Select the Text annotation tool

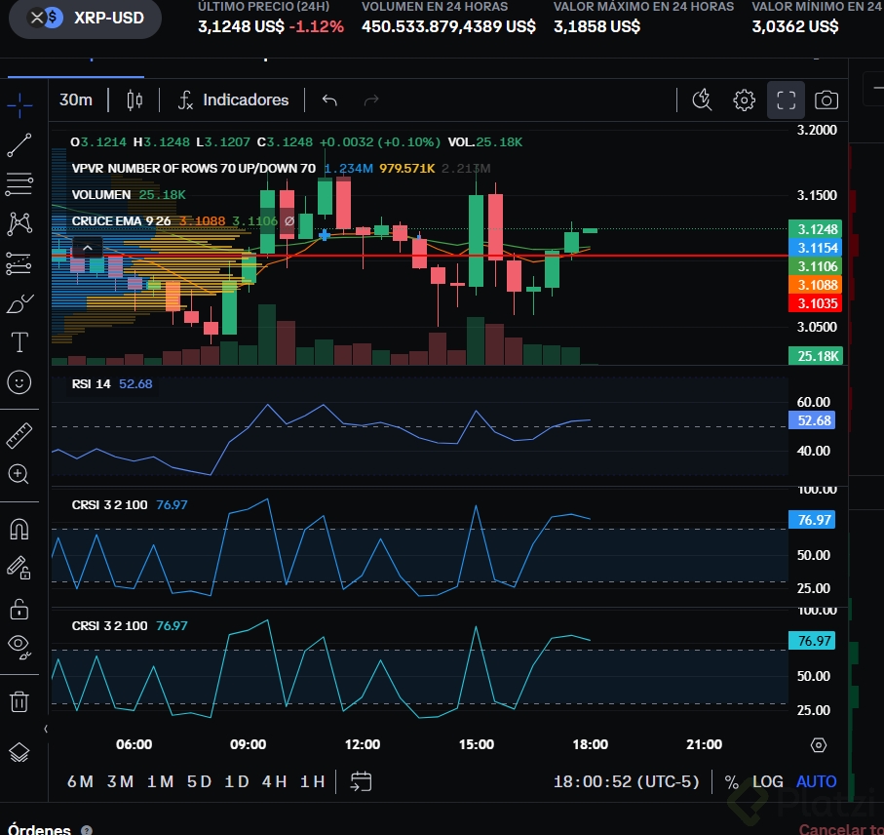19,342
